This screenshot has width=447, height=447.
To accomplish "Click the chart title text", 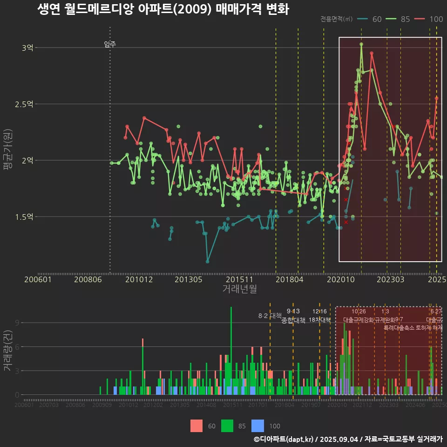I will [x=163, y=9].
